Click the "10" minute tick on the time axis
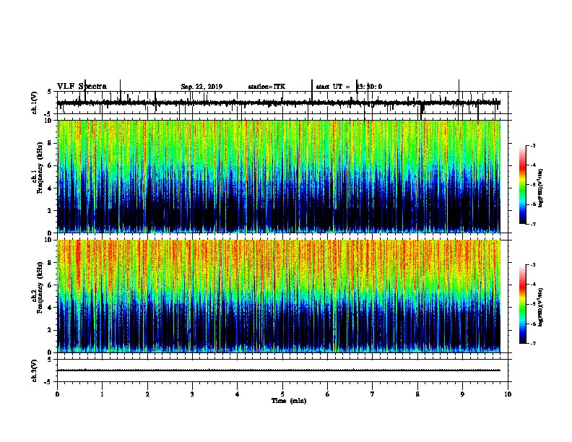The image size is (572, 442). [x=508, y=394]
